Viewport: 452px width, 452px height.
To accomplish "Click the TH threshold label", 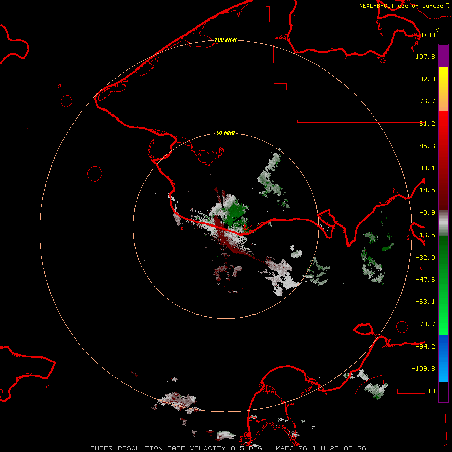I will coord(431,391).
